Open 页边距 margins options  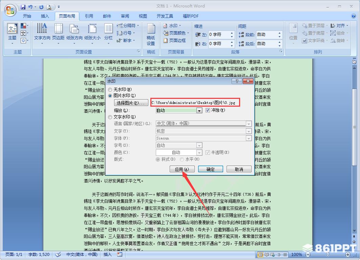click(x=58, y=34)
